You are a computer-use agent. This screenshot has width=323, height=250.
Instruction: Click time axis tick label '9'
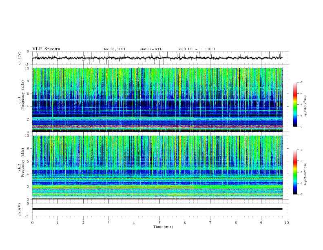click(261, 223)
